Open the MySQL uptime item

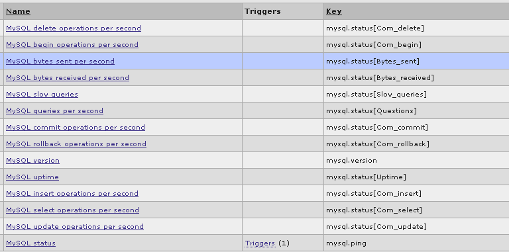32,177
